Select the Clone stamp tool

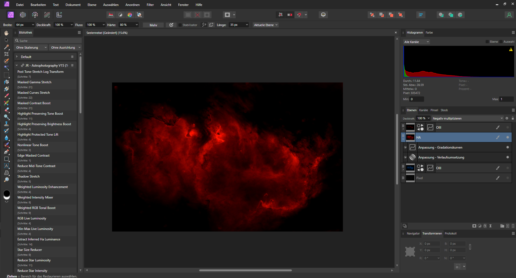click(x=6, y=124)
